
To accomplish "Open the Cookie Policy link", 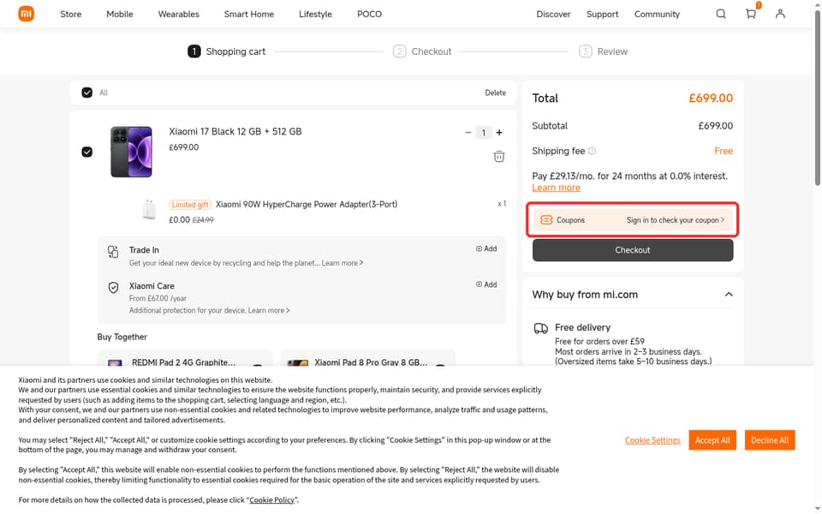I will [x=271, y=499].
